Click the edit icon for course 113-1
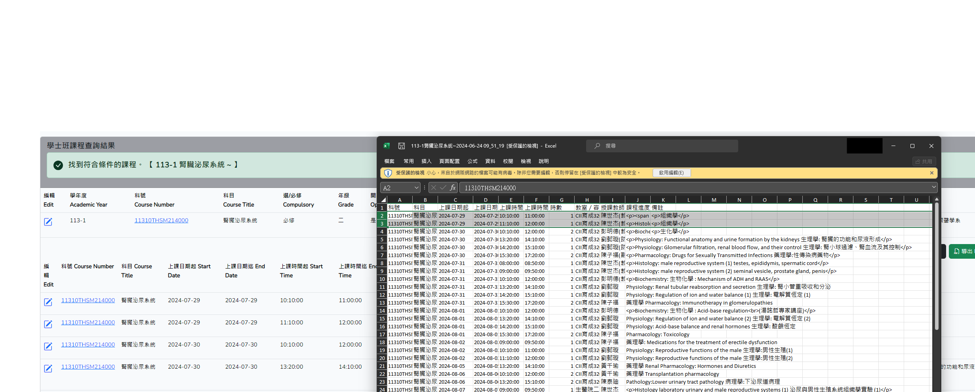 pos(48,222)
